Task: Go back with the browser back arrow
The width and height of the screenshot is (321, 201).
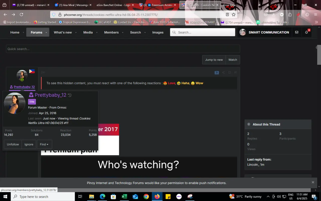Action: pyautogui.click(x=5, y=15)
